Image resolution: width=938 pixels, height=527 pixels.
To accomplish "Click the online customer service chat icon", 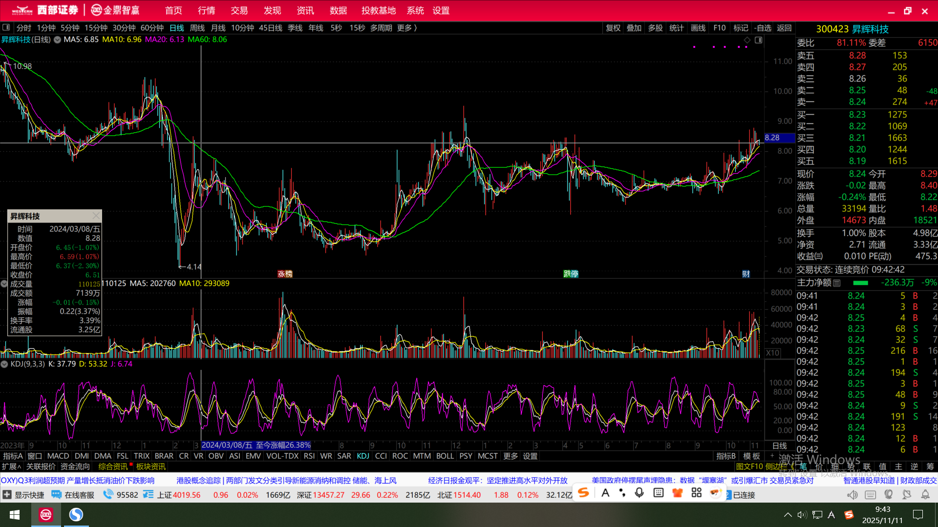I will click(57, 495).
